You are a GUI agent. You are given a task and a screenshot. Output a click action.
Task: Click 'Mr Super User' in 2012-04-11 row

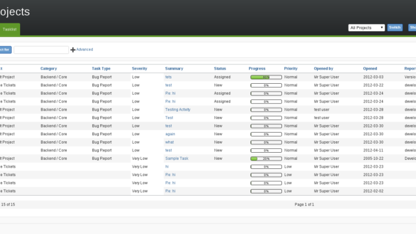(x=326, y=150)
